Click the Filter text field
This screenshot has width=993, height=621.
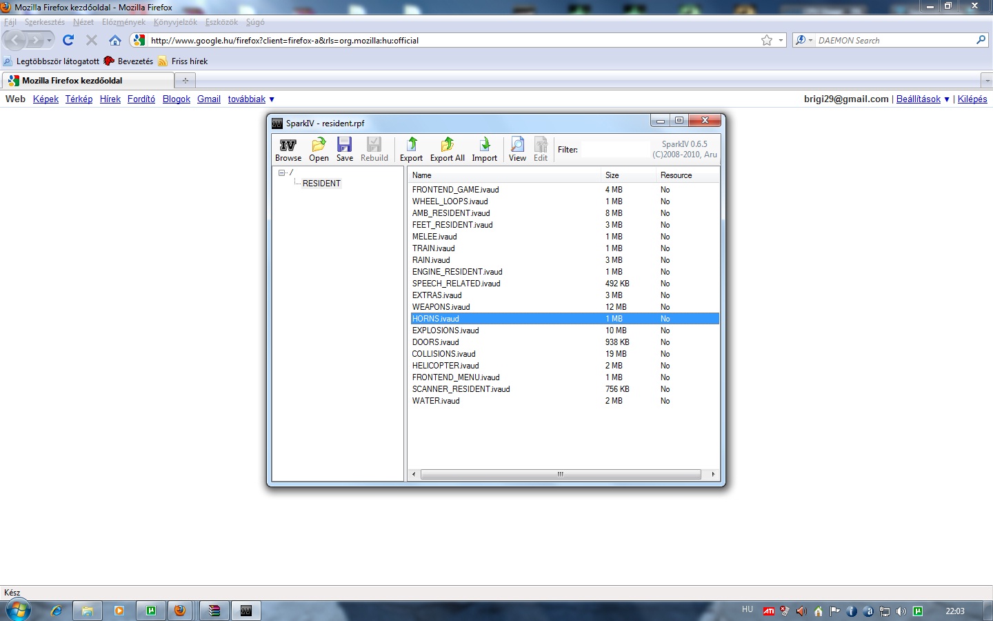point(615,149)
